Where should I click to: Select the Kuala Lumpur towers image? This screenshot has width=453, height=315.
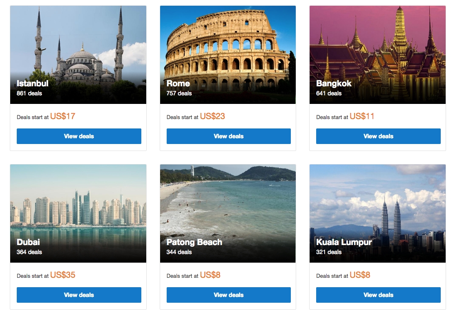[377, 214]
